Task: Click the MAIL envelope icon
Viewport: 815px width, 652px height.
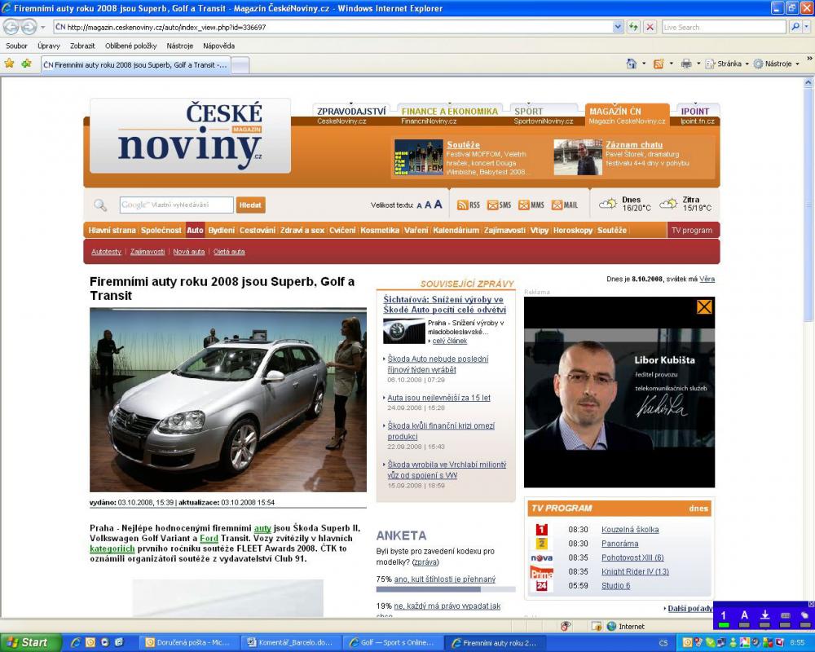Action: (565, 205)
